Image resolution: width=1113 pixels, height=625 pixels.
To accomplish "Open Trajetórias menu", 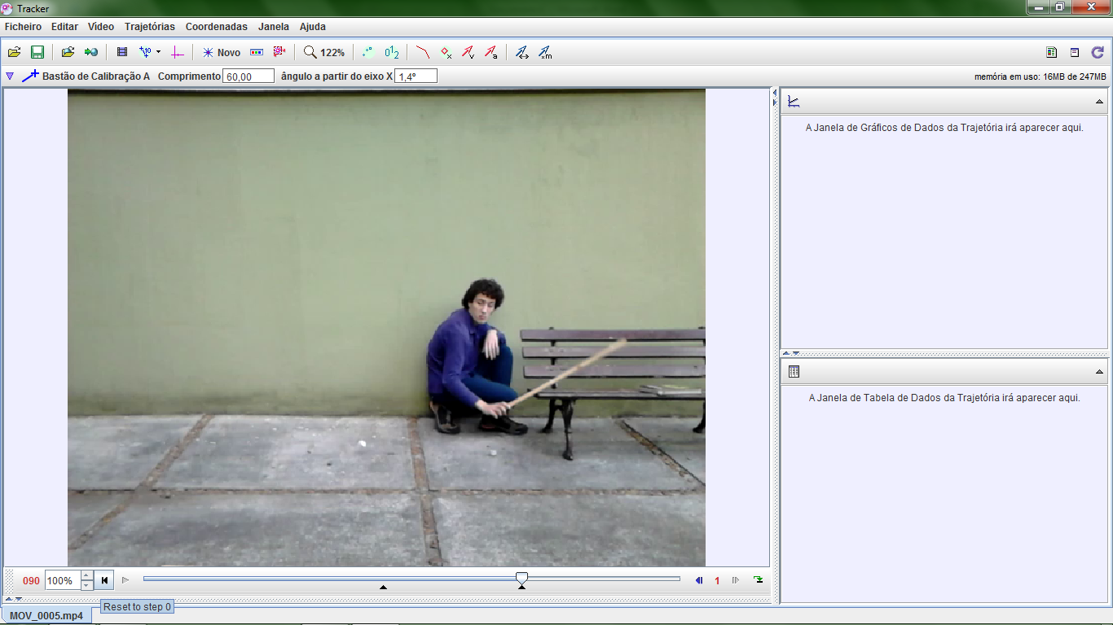I will [x=150, y=27].
